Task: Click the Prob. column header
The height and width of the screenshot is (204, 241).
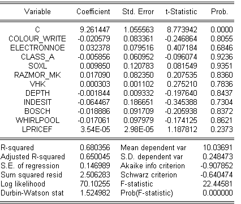Action: pos(220,11)
